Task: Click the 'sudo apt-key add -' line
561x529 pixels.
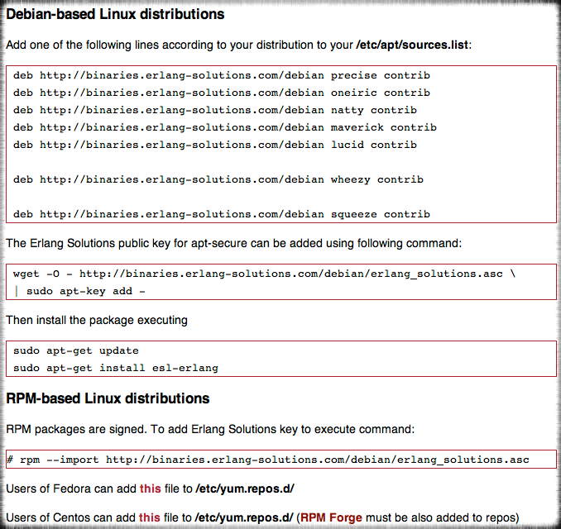Action: point(79,291)
